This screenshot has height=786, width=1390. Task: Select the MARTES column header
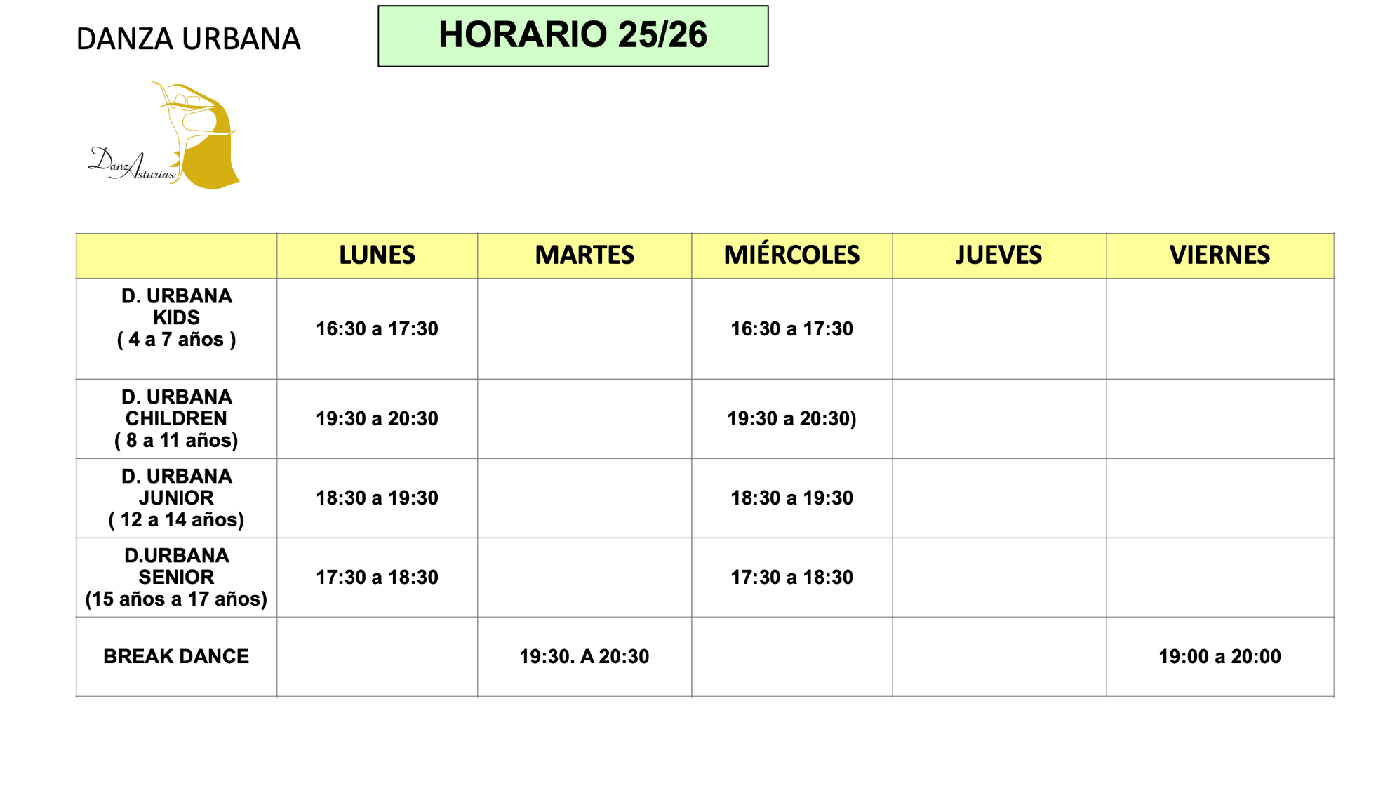tap(584, 255)
